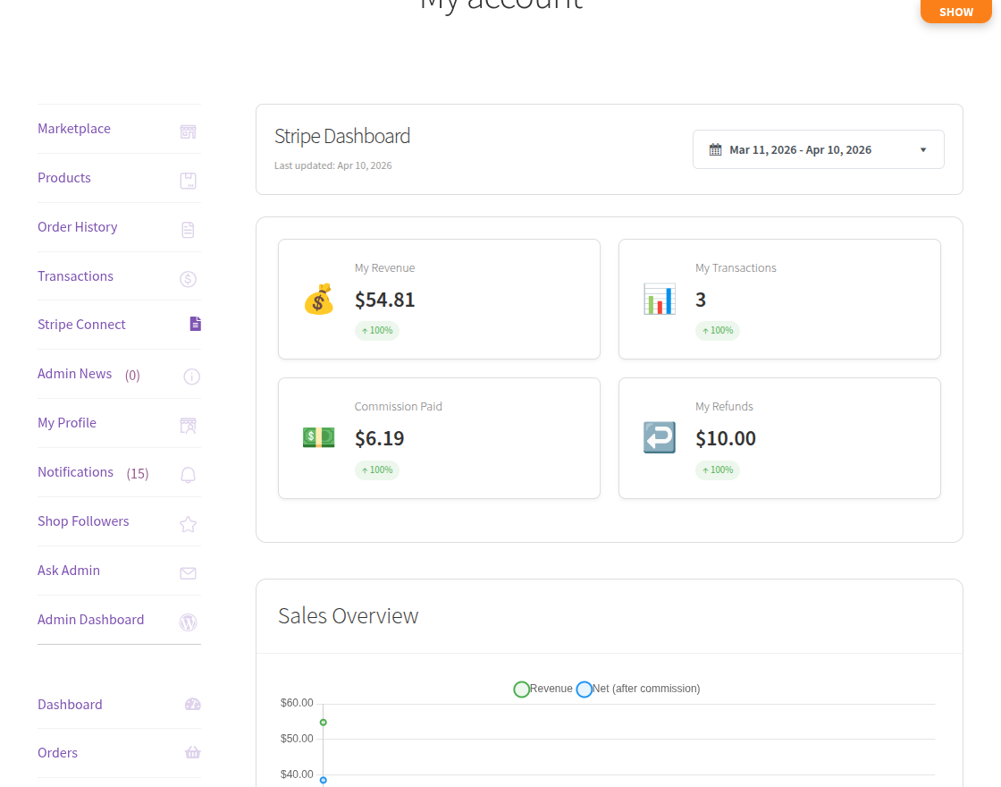Open the Dashboard link in the sidebar

(70, 705)
